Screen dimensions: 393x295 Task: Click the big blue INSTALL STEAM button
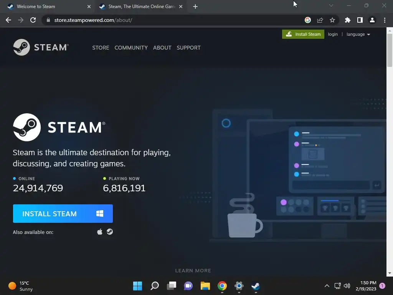63,214
